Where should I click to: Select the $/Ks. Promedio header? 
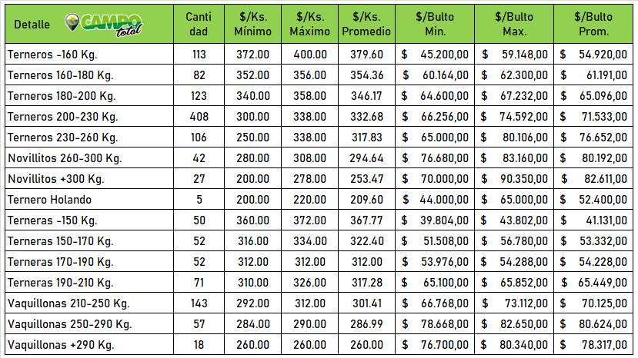click(366, 24)
